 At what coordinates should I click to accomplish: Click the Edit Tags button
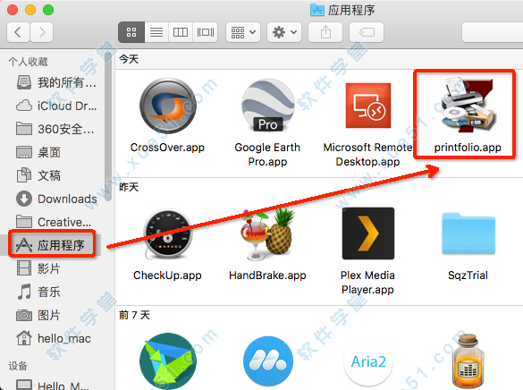pos(367,32)
